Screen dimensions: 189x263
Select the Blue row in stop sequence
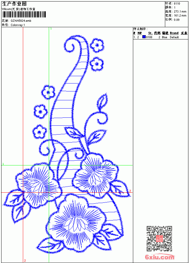click(x=160, y=37)
